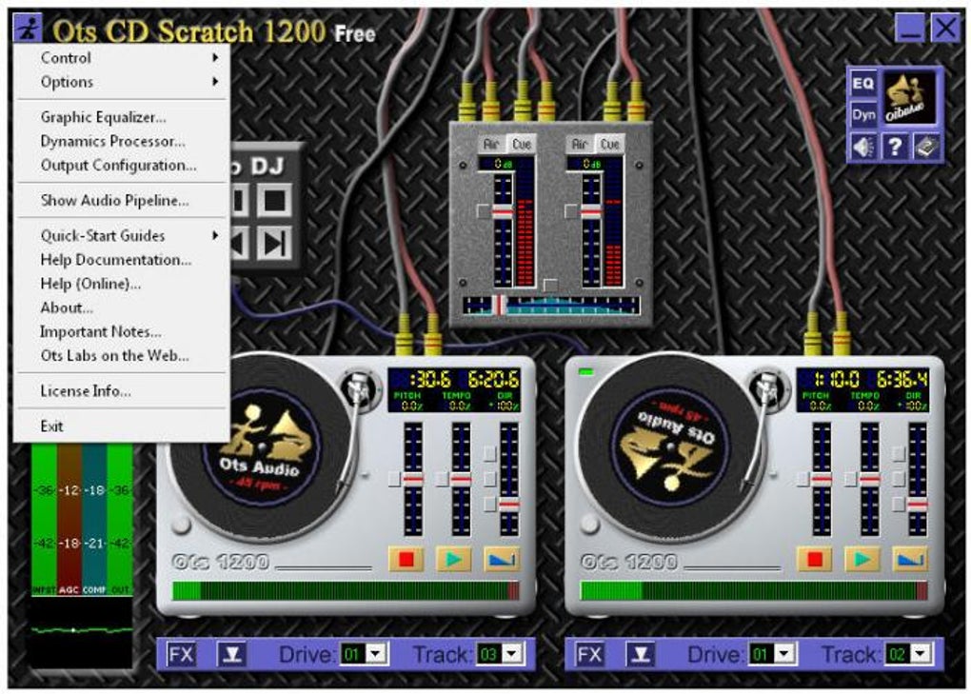This screenshot has width=971, height=694.
Task: Click the square button beside left channel fader
Action: point(483,211)
